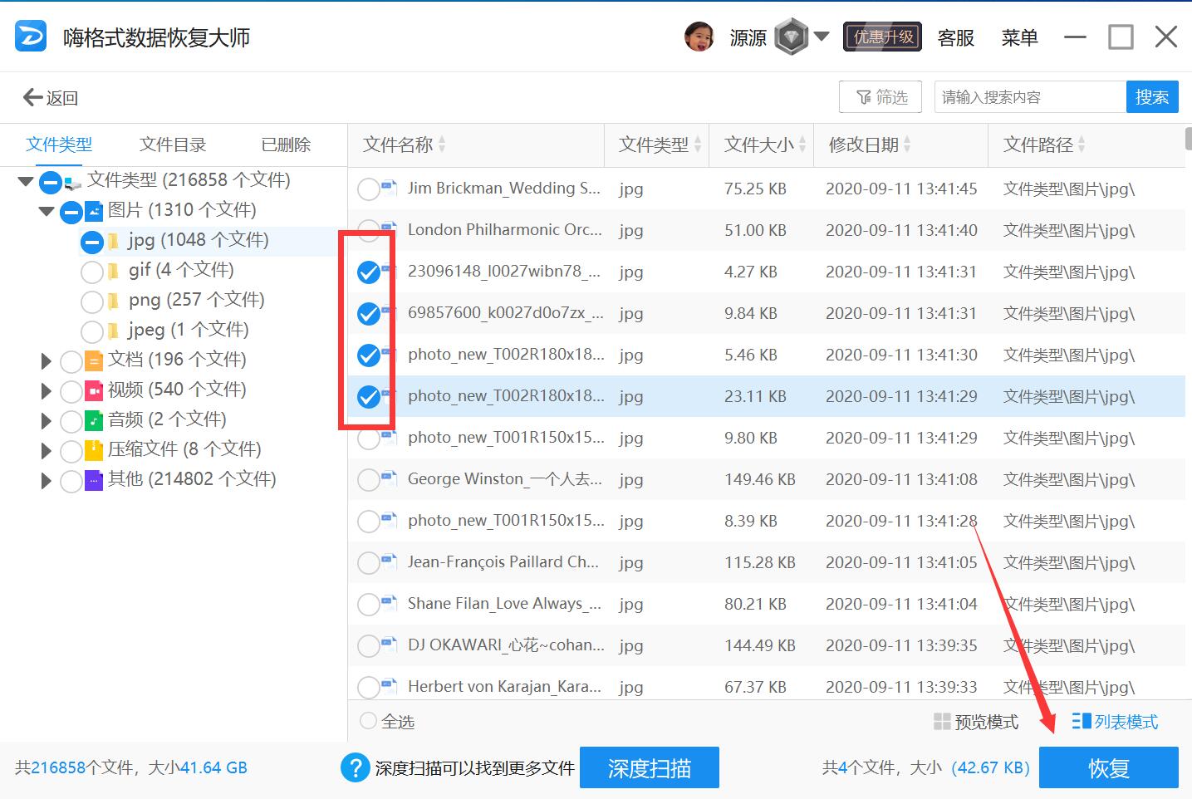Sort by 文件路径 column arrows
The width and height of the screenshot is (1192, 799).
(x=1082, y=145)
